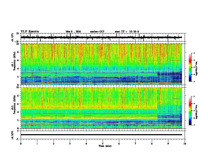Click the ch.1 spectrogram color scale bar
Image resolution: width=208 pixels, height=161 pixels.
(190, 67)
